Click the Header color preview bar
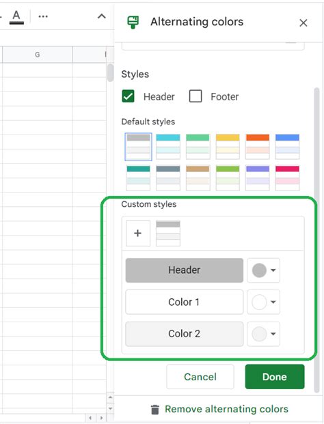324x424 pixels. pyautogui.click(x=185, y=270)
